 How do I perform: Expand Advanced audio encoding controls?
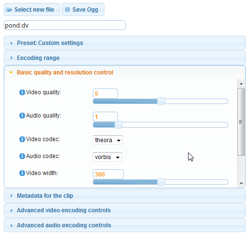[125, 225]
